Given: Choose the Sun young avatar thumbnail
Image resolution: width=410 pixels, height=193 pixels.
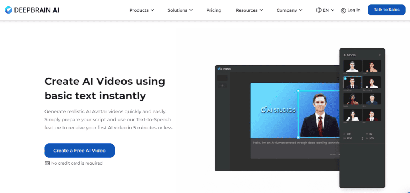Looking at the screenshot, I should point(372,82).
